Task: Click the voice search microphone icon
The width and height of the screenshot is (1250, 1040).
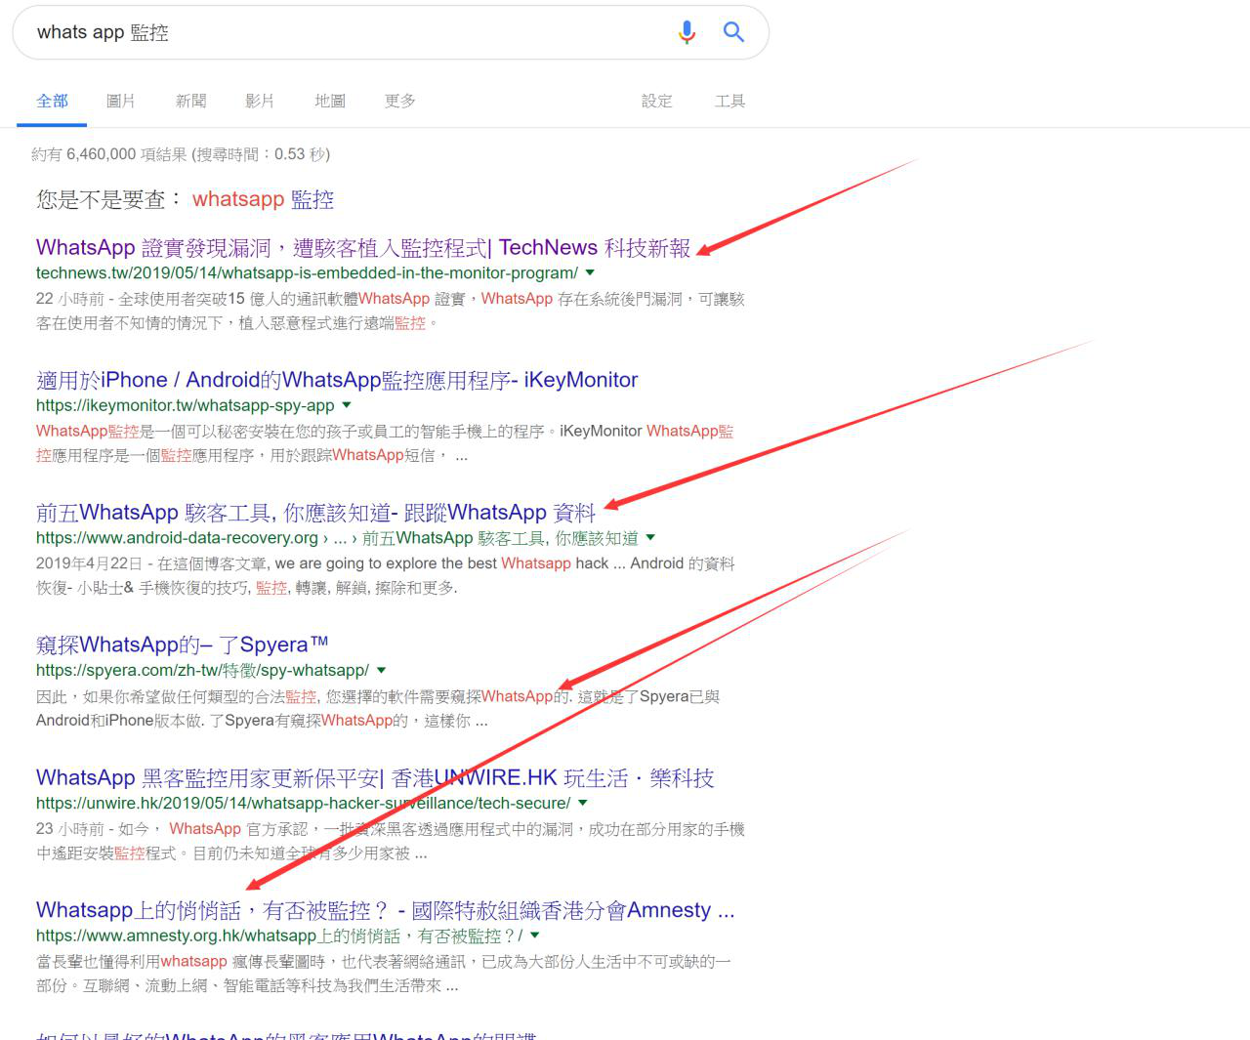Action: (687, 32)
